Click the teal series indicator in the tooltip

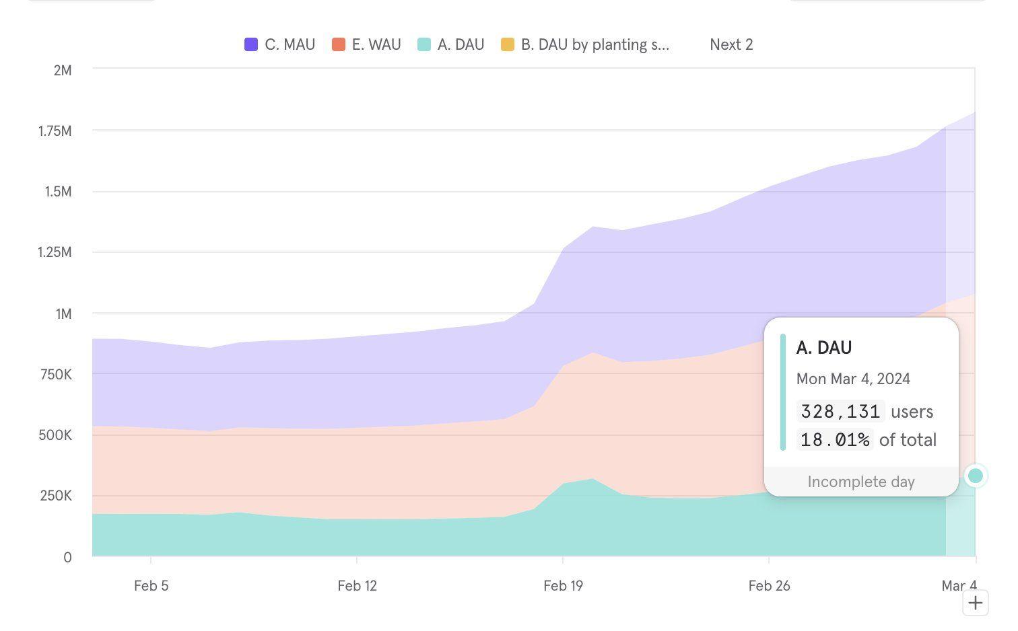pos(783,392)
